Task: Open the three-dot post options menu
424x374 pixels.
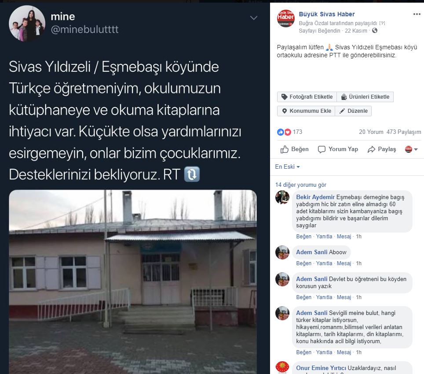Action: pos(417,15)
